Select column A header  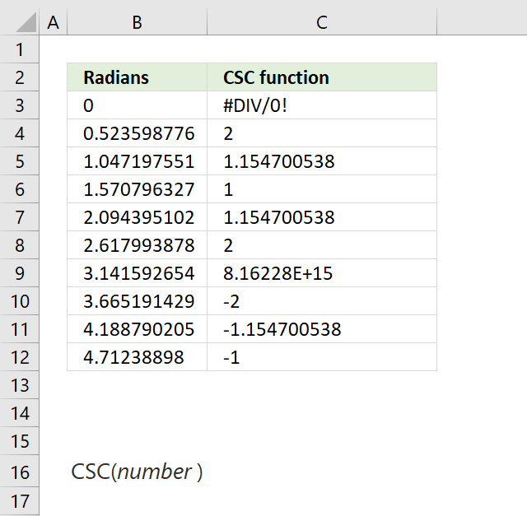tap(53, 22)
